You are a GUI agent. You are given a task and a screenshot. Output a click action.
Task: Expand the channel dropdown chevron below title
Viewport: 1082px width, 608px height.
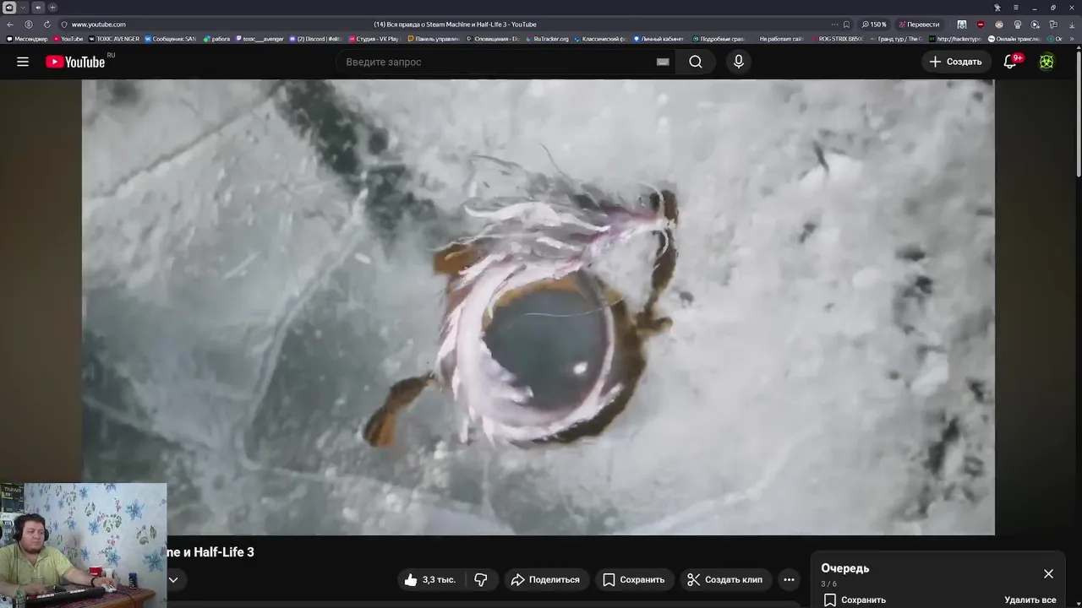point(173,579)
